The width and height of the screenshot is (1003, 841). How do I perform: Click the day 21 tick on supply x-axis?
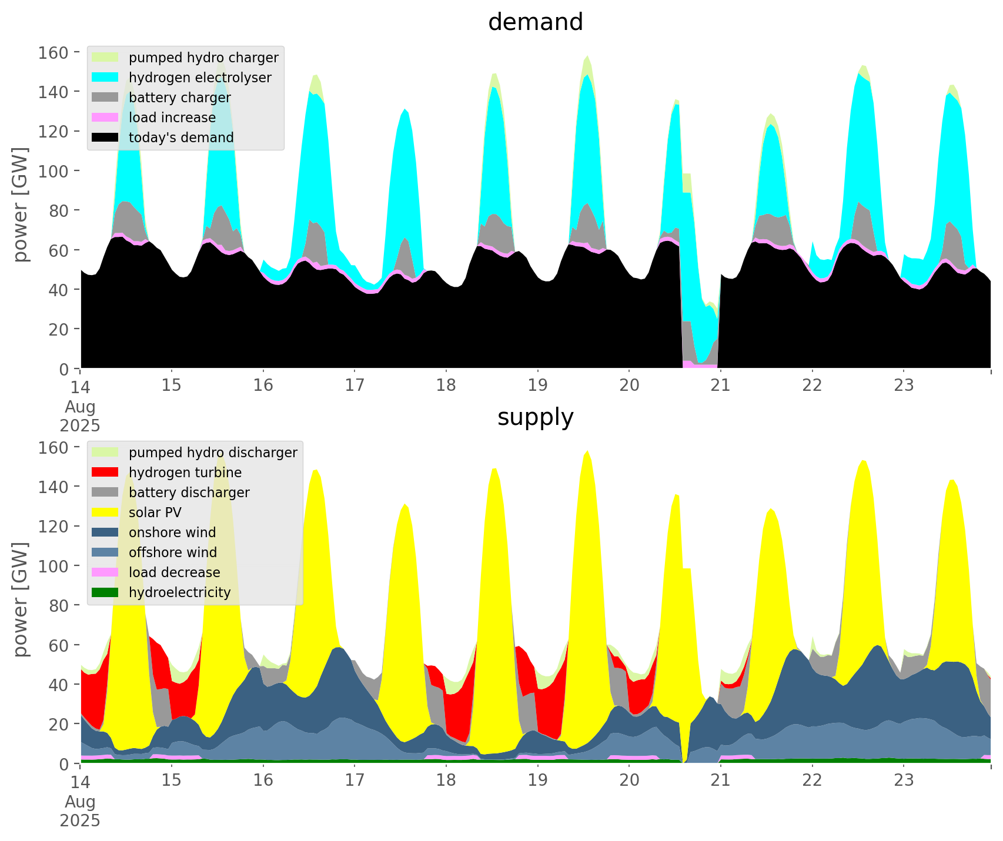coord(720,780)
